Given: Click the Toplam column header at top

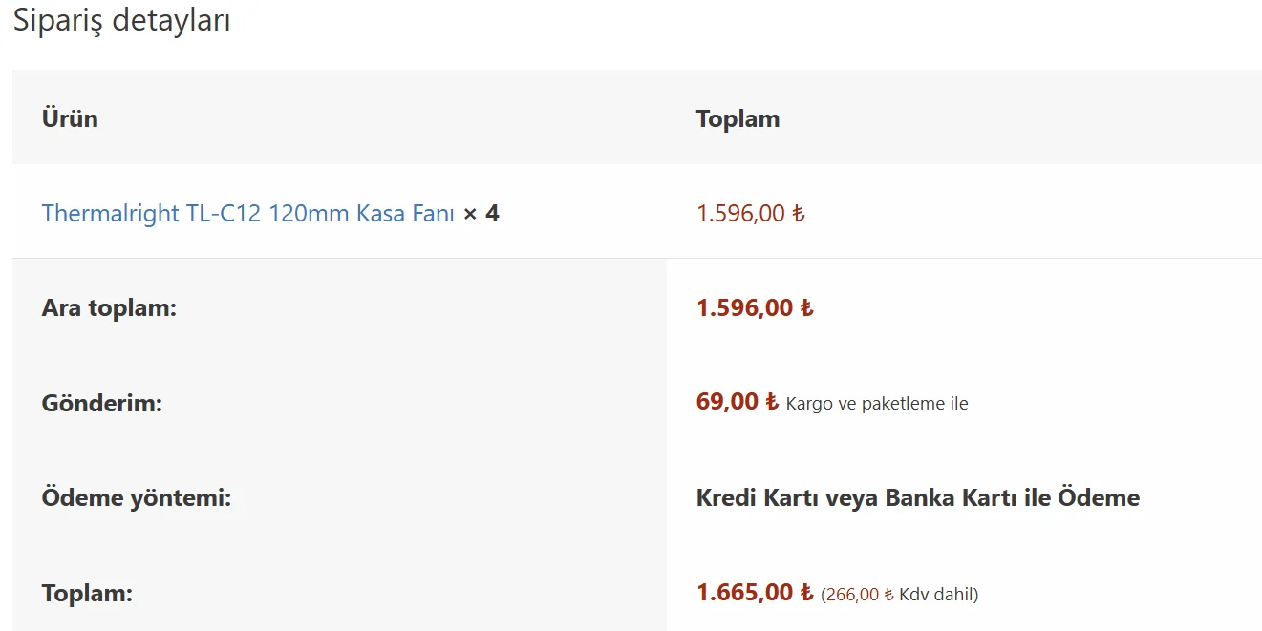Looking at the screenshot, I should click(738, 118).
